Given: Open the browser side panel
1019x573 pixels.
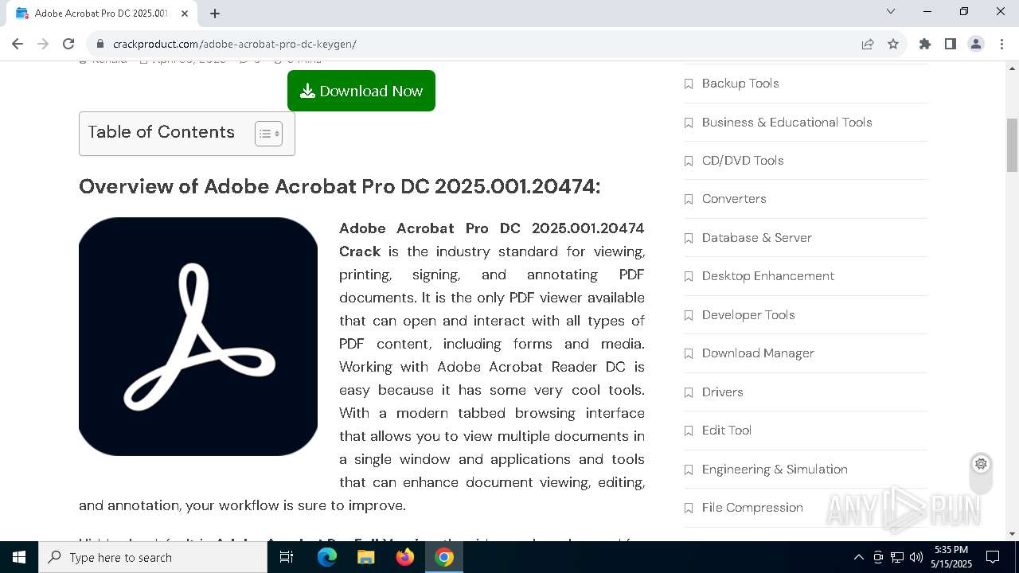Looking at the screenshot, I should [x=950, y=44].
